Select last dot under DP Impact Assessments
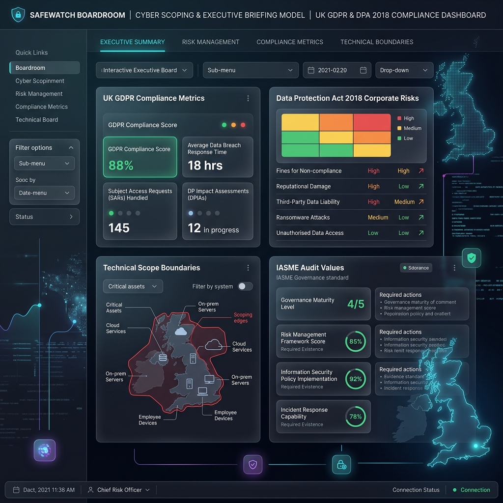Screen dimensions: 503x503 point(217,213)
